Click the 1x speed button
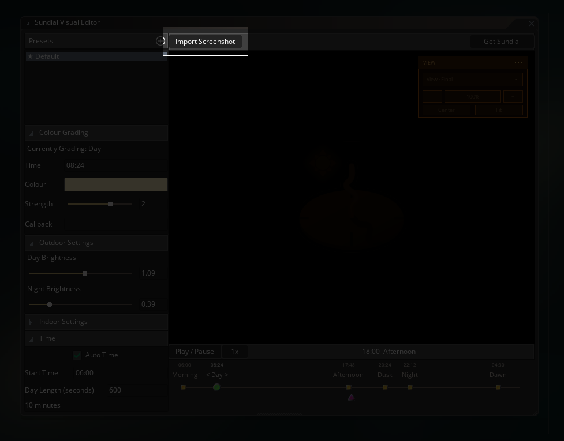The width and height of the screenshot is (564, 441). coord(234,352)
